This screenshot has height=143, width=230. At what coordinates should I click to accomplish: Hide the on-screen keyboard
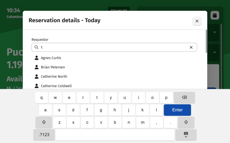pos(186,135)
